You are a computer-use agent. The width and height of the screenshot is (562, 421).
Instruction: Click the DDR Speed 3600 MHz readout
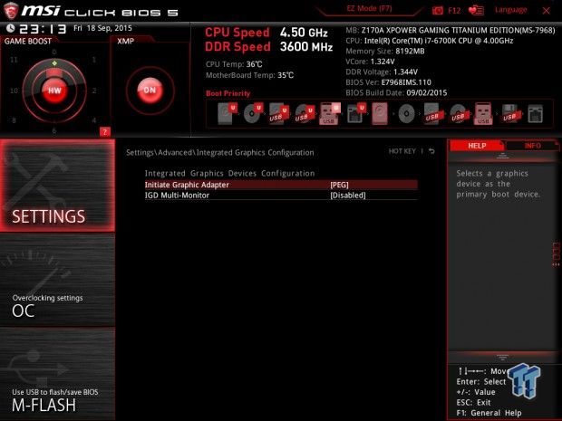pos(269,46)
